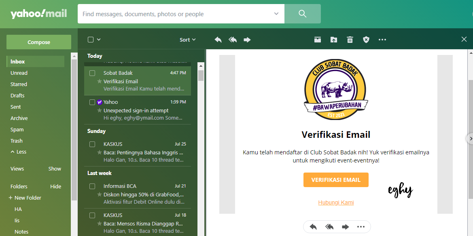473x236 pixels.
Task: Expand the right side panel arrow
Action: click(x=470, y=138)
